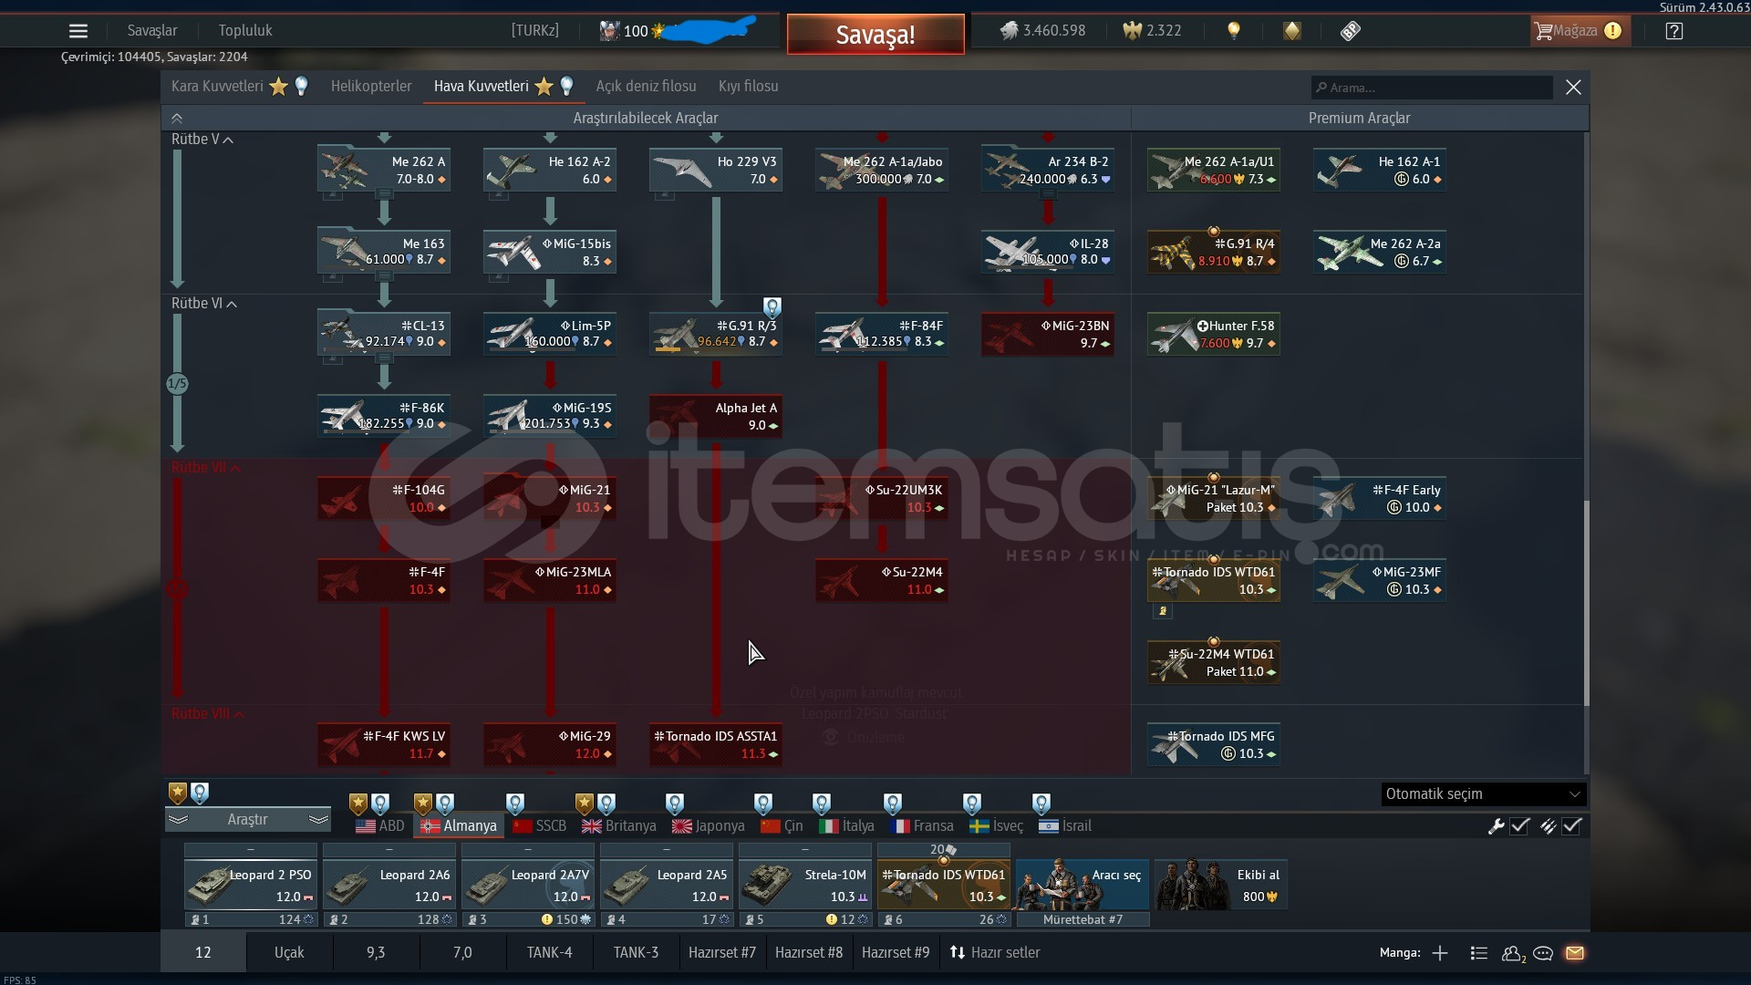Screen dimensions: 1751x985
Task: Expand the Me 262 A vehicle group
Action: coord(384,193)
